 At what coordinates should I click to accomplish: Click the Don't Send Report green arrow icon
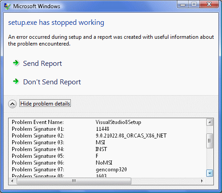tap(16, 82)
